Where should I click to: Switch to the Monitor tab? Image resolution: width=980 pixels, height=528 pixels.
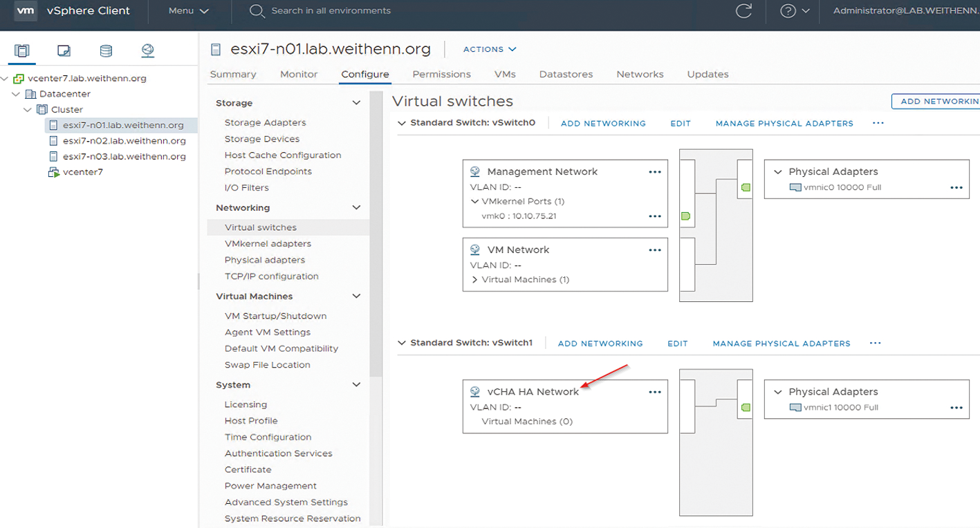[x=299, y=74]
